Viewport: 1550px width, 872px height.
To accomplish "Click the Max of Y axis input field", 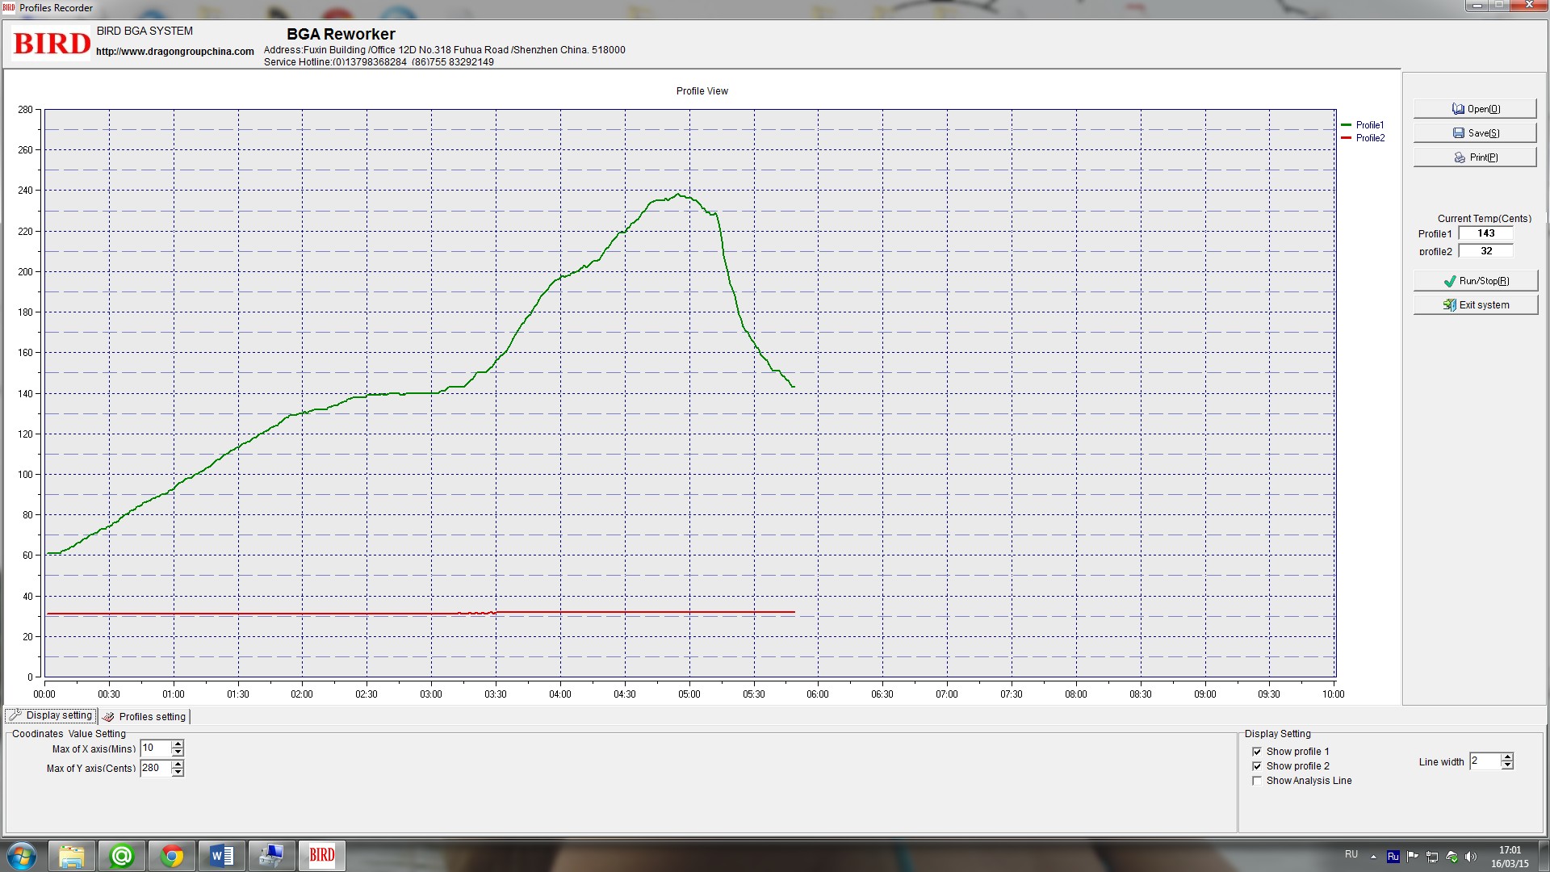I will [155, 768].
